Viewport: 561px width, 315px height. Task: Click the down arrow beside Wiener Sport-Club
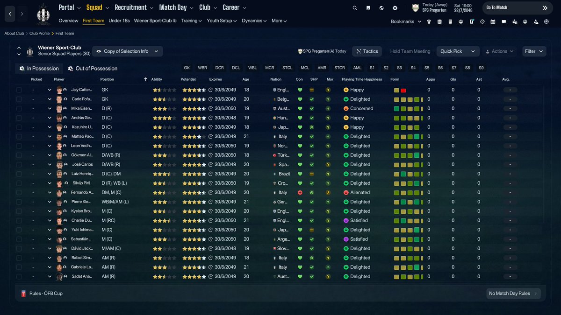coord(19,55)
